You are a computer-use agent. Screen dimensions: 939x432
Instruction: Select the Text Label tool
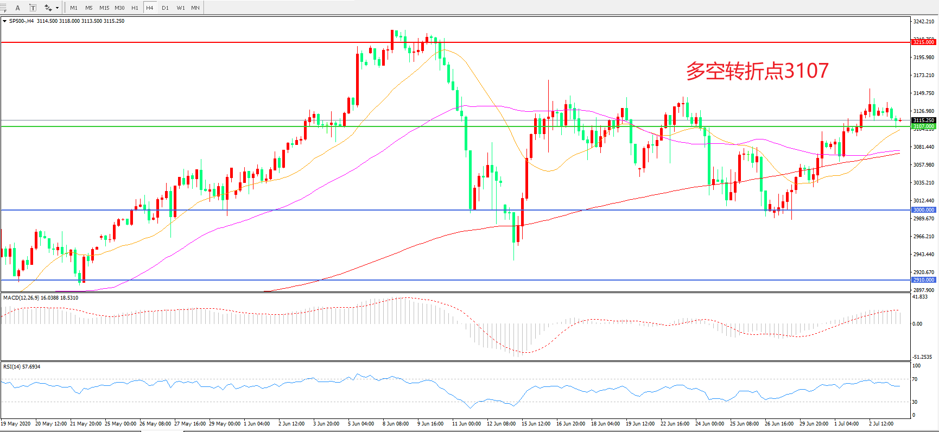33,8
